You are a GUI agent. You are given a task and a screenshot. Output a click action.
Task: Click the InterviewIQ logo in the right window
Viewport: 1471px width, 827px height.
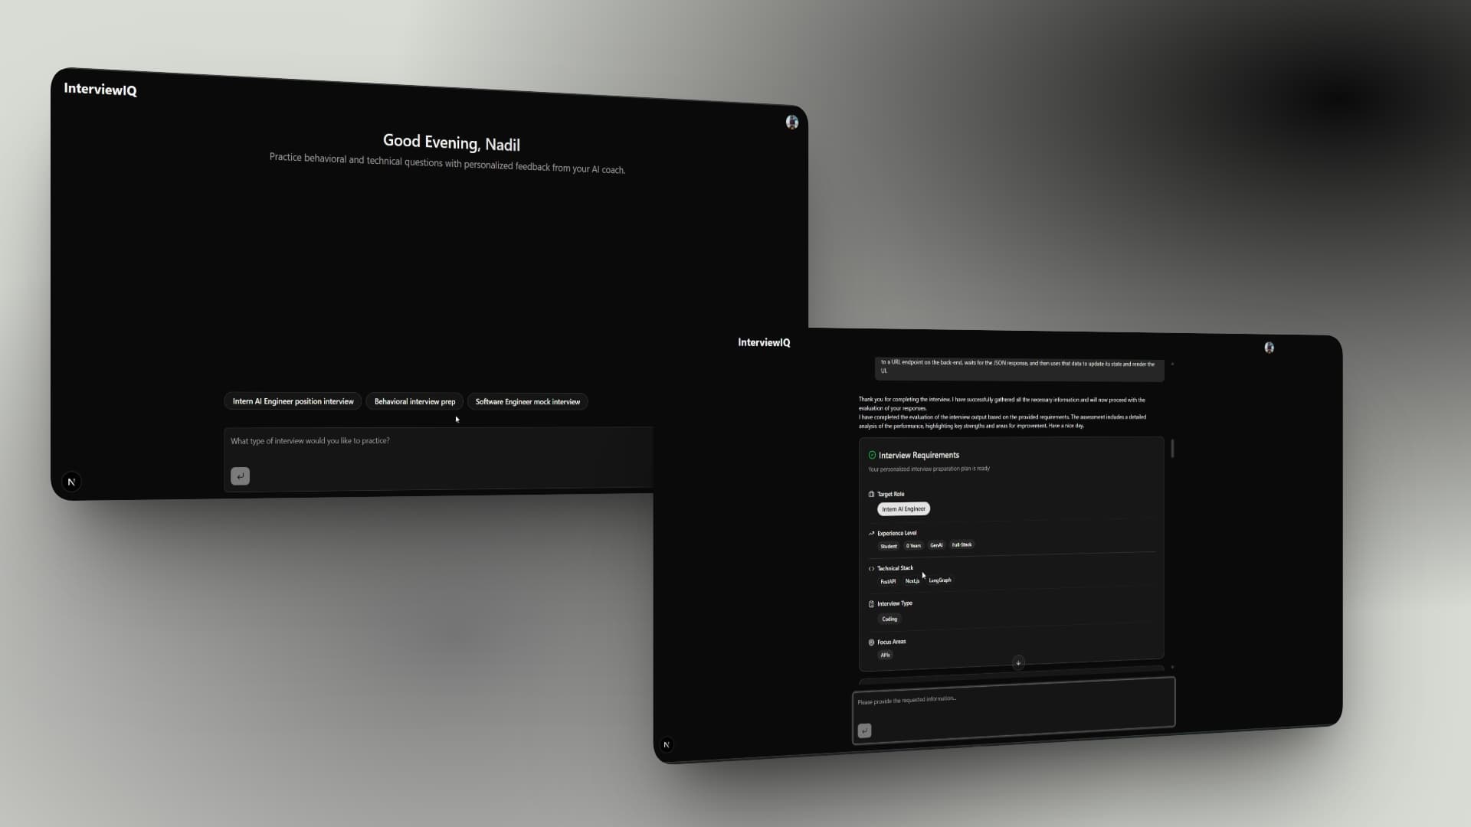[764, 342]
